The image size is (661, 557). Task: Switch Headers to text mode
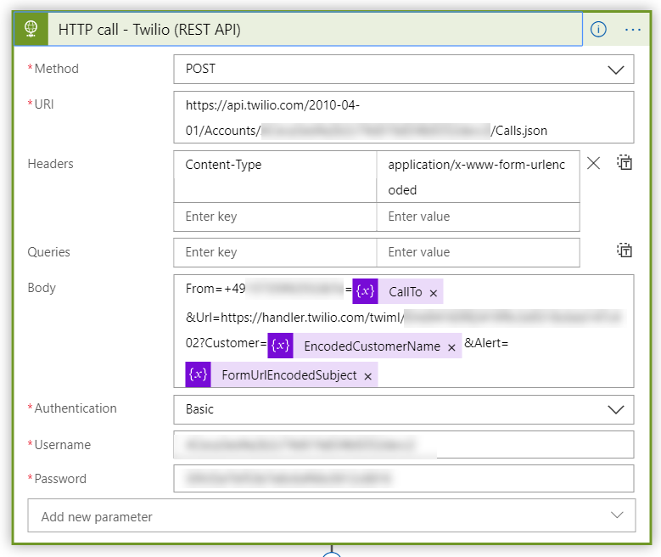(625, 162)
